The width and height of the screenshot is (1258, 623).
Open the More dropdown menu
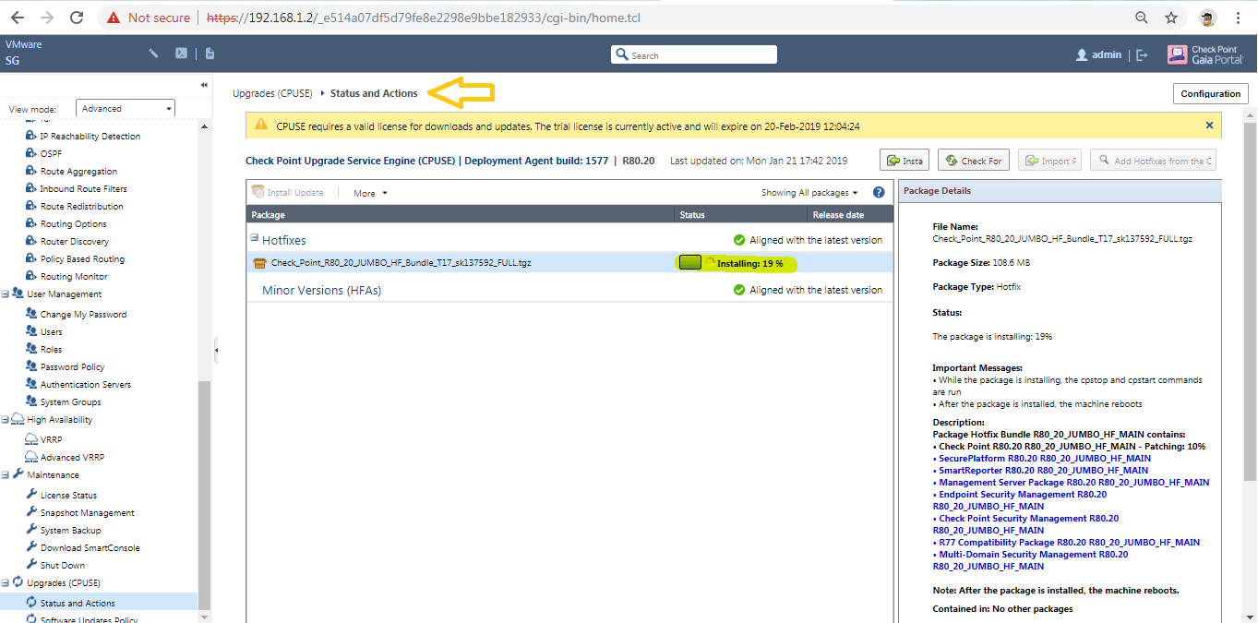[370, 193]
